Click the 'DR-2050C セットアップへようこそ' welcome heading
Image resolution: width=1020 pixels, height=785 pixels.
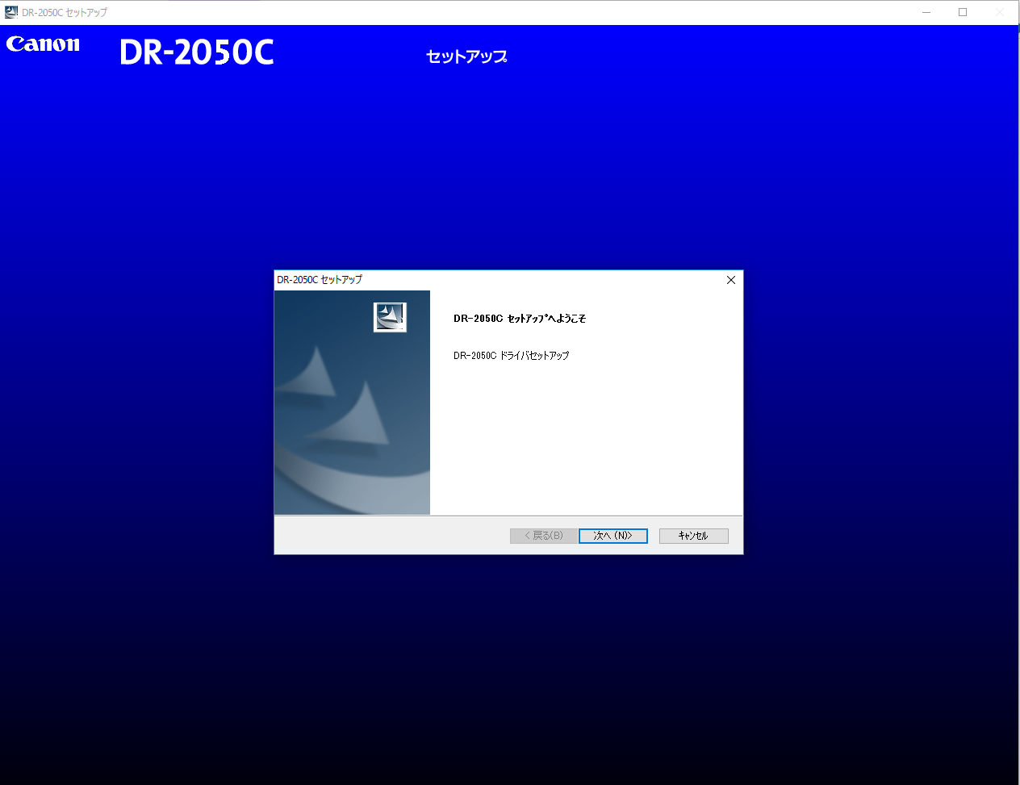(x=520, y=319)
